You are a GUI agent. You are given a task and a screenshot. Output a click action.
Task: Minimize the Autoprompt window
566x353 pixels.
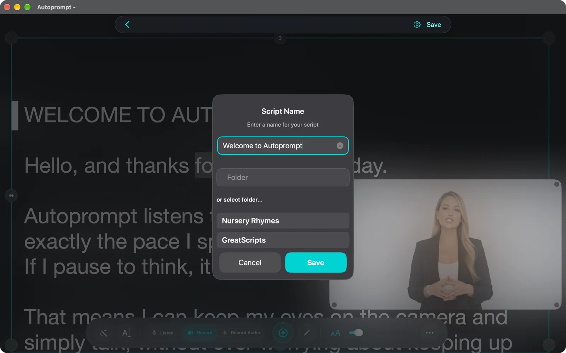pos(17,7)
